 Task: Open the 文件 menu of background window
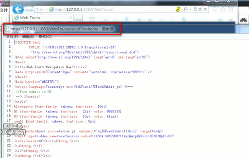click(4, 10)
